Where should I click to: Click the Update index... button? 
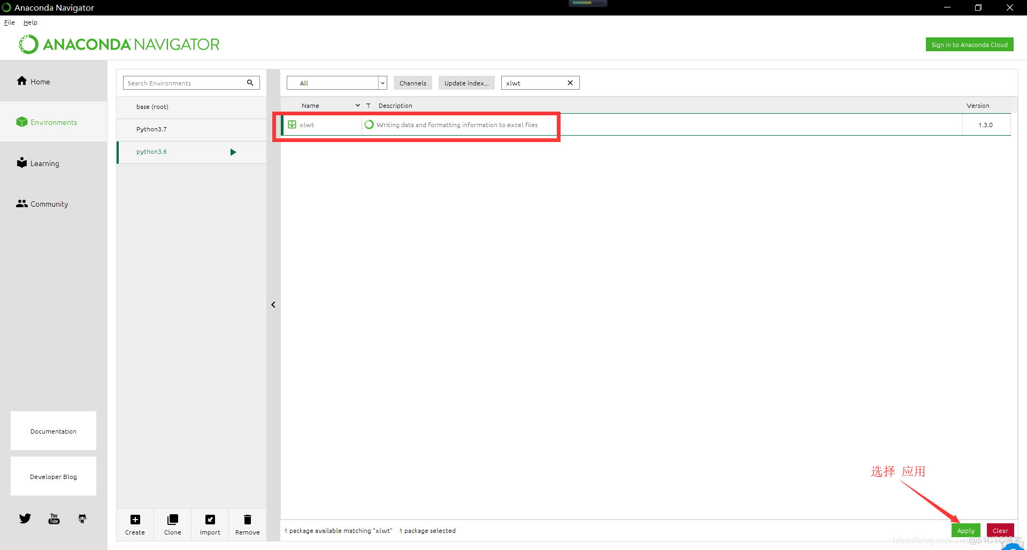tap(466, 83)
